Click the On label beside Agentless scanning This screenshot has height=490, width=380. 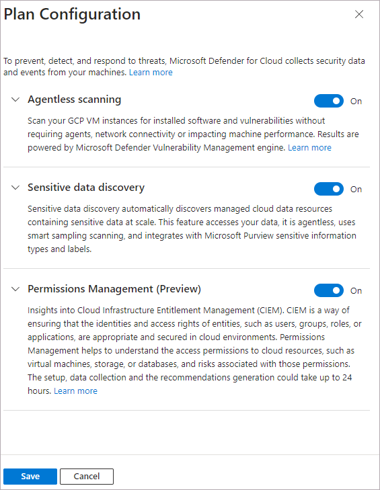[x=356, y=101]
